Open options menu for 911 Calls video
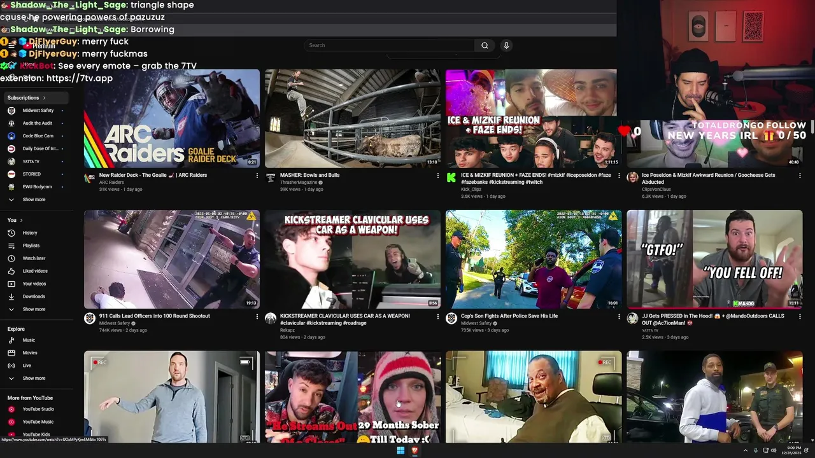815x458 pixels. 257,316
